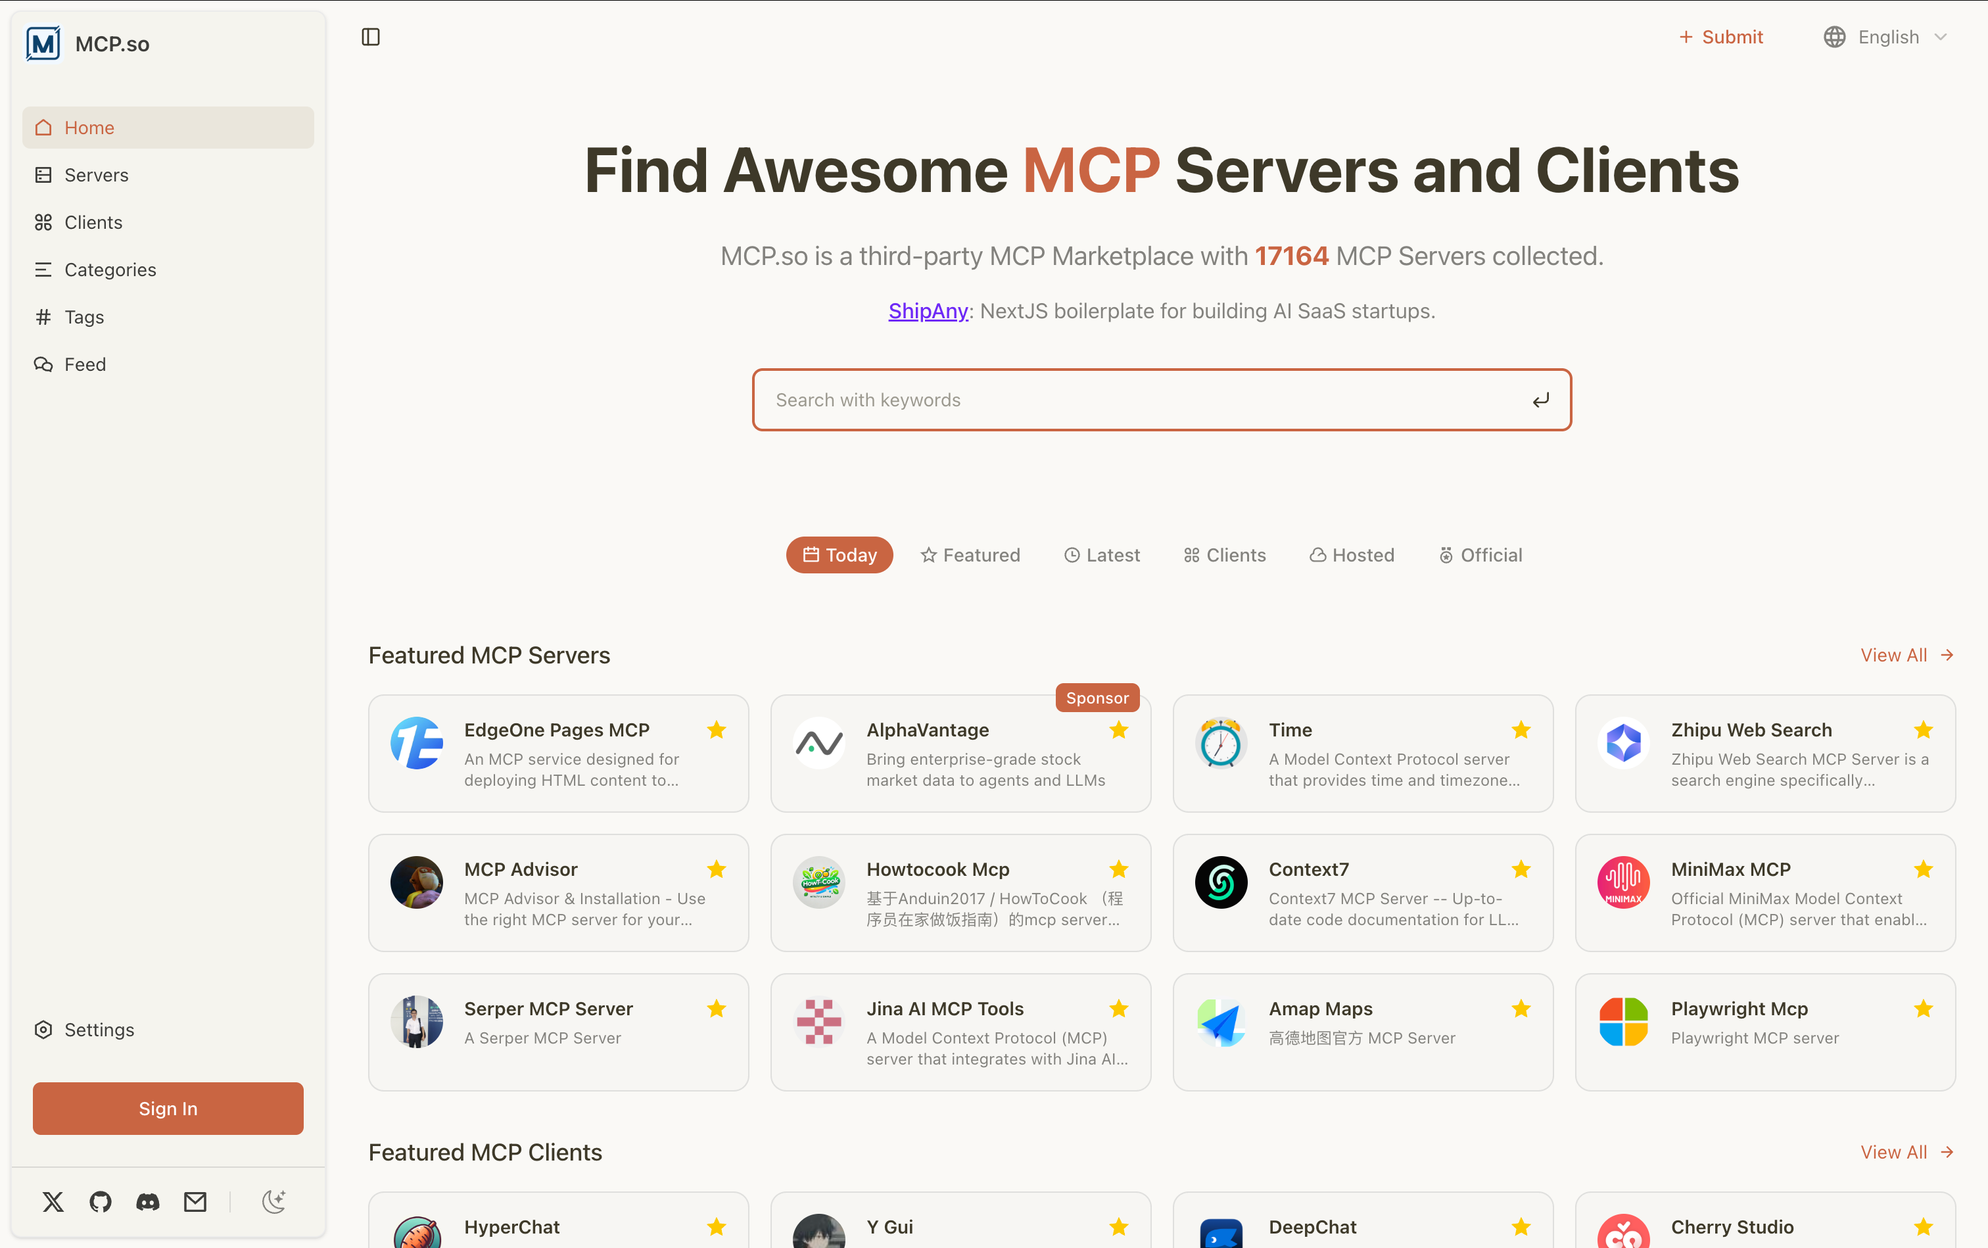Click the EdgeOne Pages MCP logo

(417, 743)
